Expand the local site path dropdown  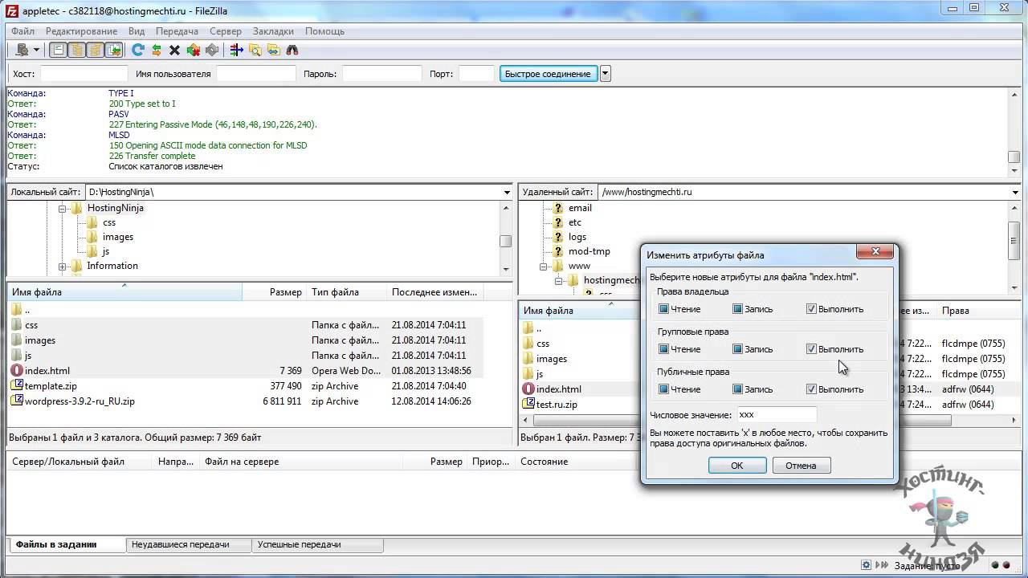pos(507,193)
